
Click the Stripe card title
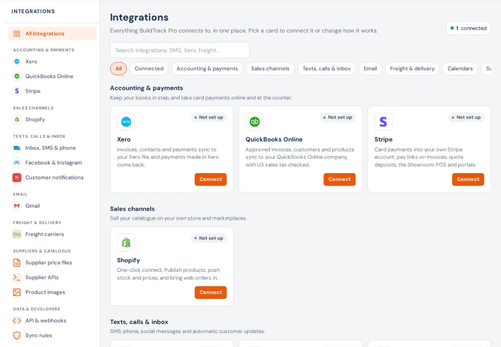(383, 140)
